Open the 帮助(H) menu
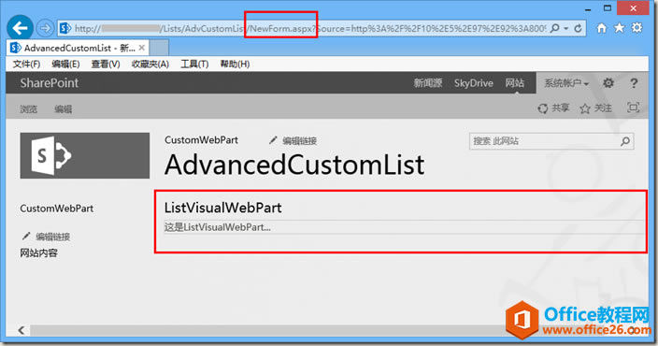The image size is (658, 346). [235, 64]
